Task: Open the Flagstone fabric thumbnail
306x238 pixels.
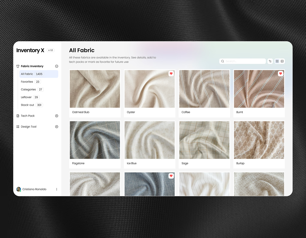Action: tap(95, 140)
